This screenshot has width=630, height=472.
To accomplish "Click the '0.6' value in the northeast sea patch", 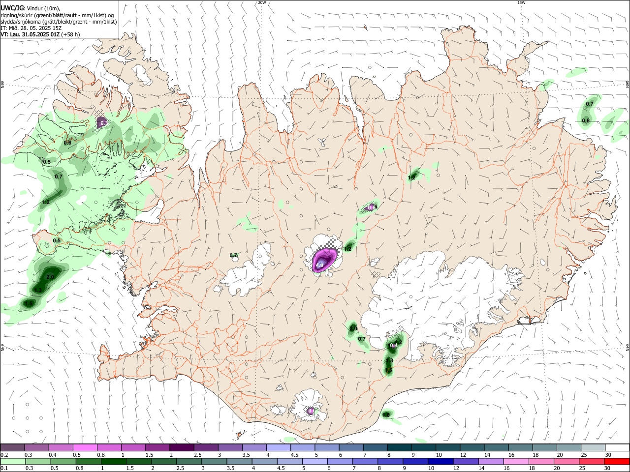I will 586,120.
